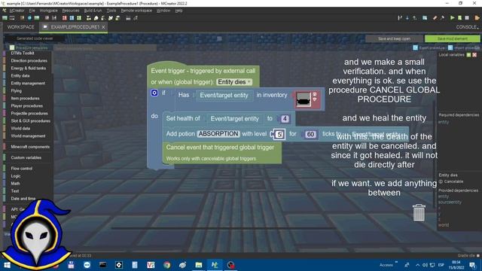Click the green Run client play icon

(452, 18)
